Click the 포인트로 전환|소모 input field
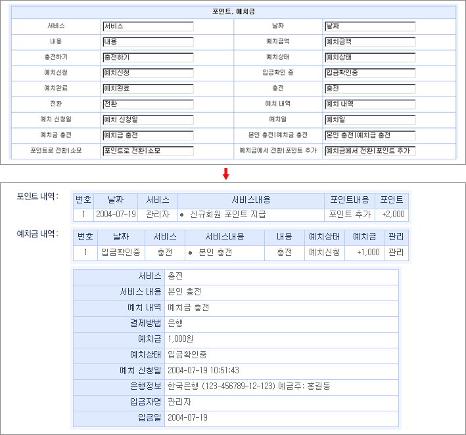This screenshot has height=435, width=466. coord(148,151)
